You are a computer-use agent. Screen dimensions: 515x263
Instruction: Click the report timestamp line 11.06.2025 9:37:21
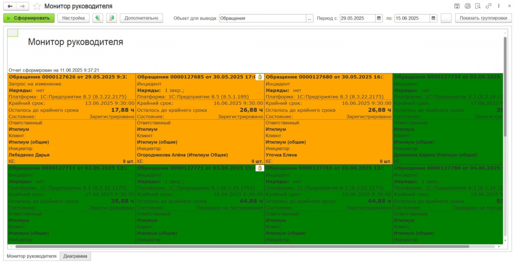coord(54,70)
